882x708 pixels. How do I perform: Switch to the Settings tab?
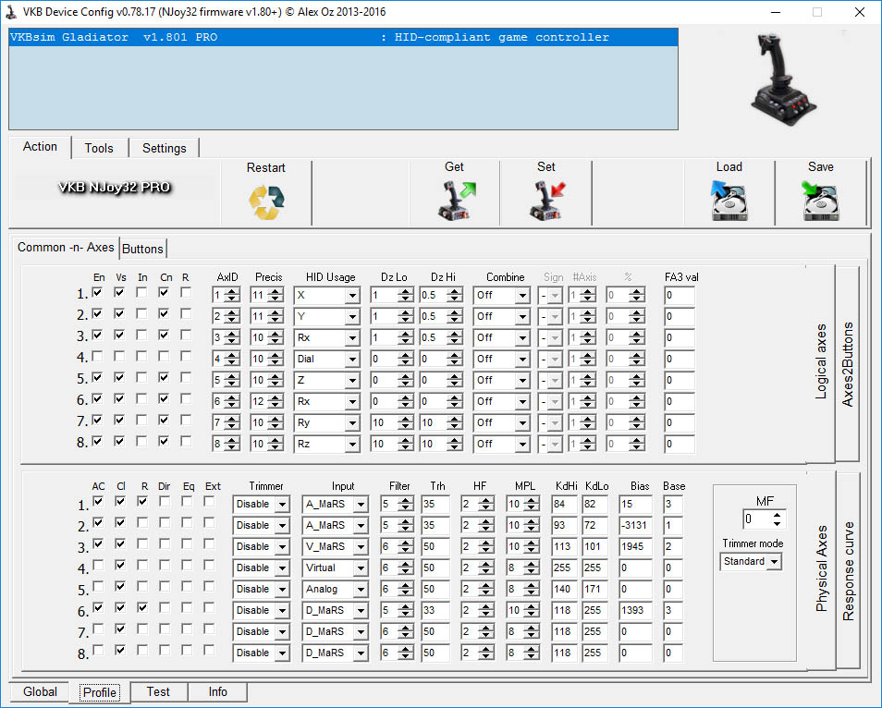coord(165,148)
